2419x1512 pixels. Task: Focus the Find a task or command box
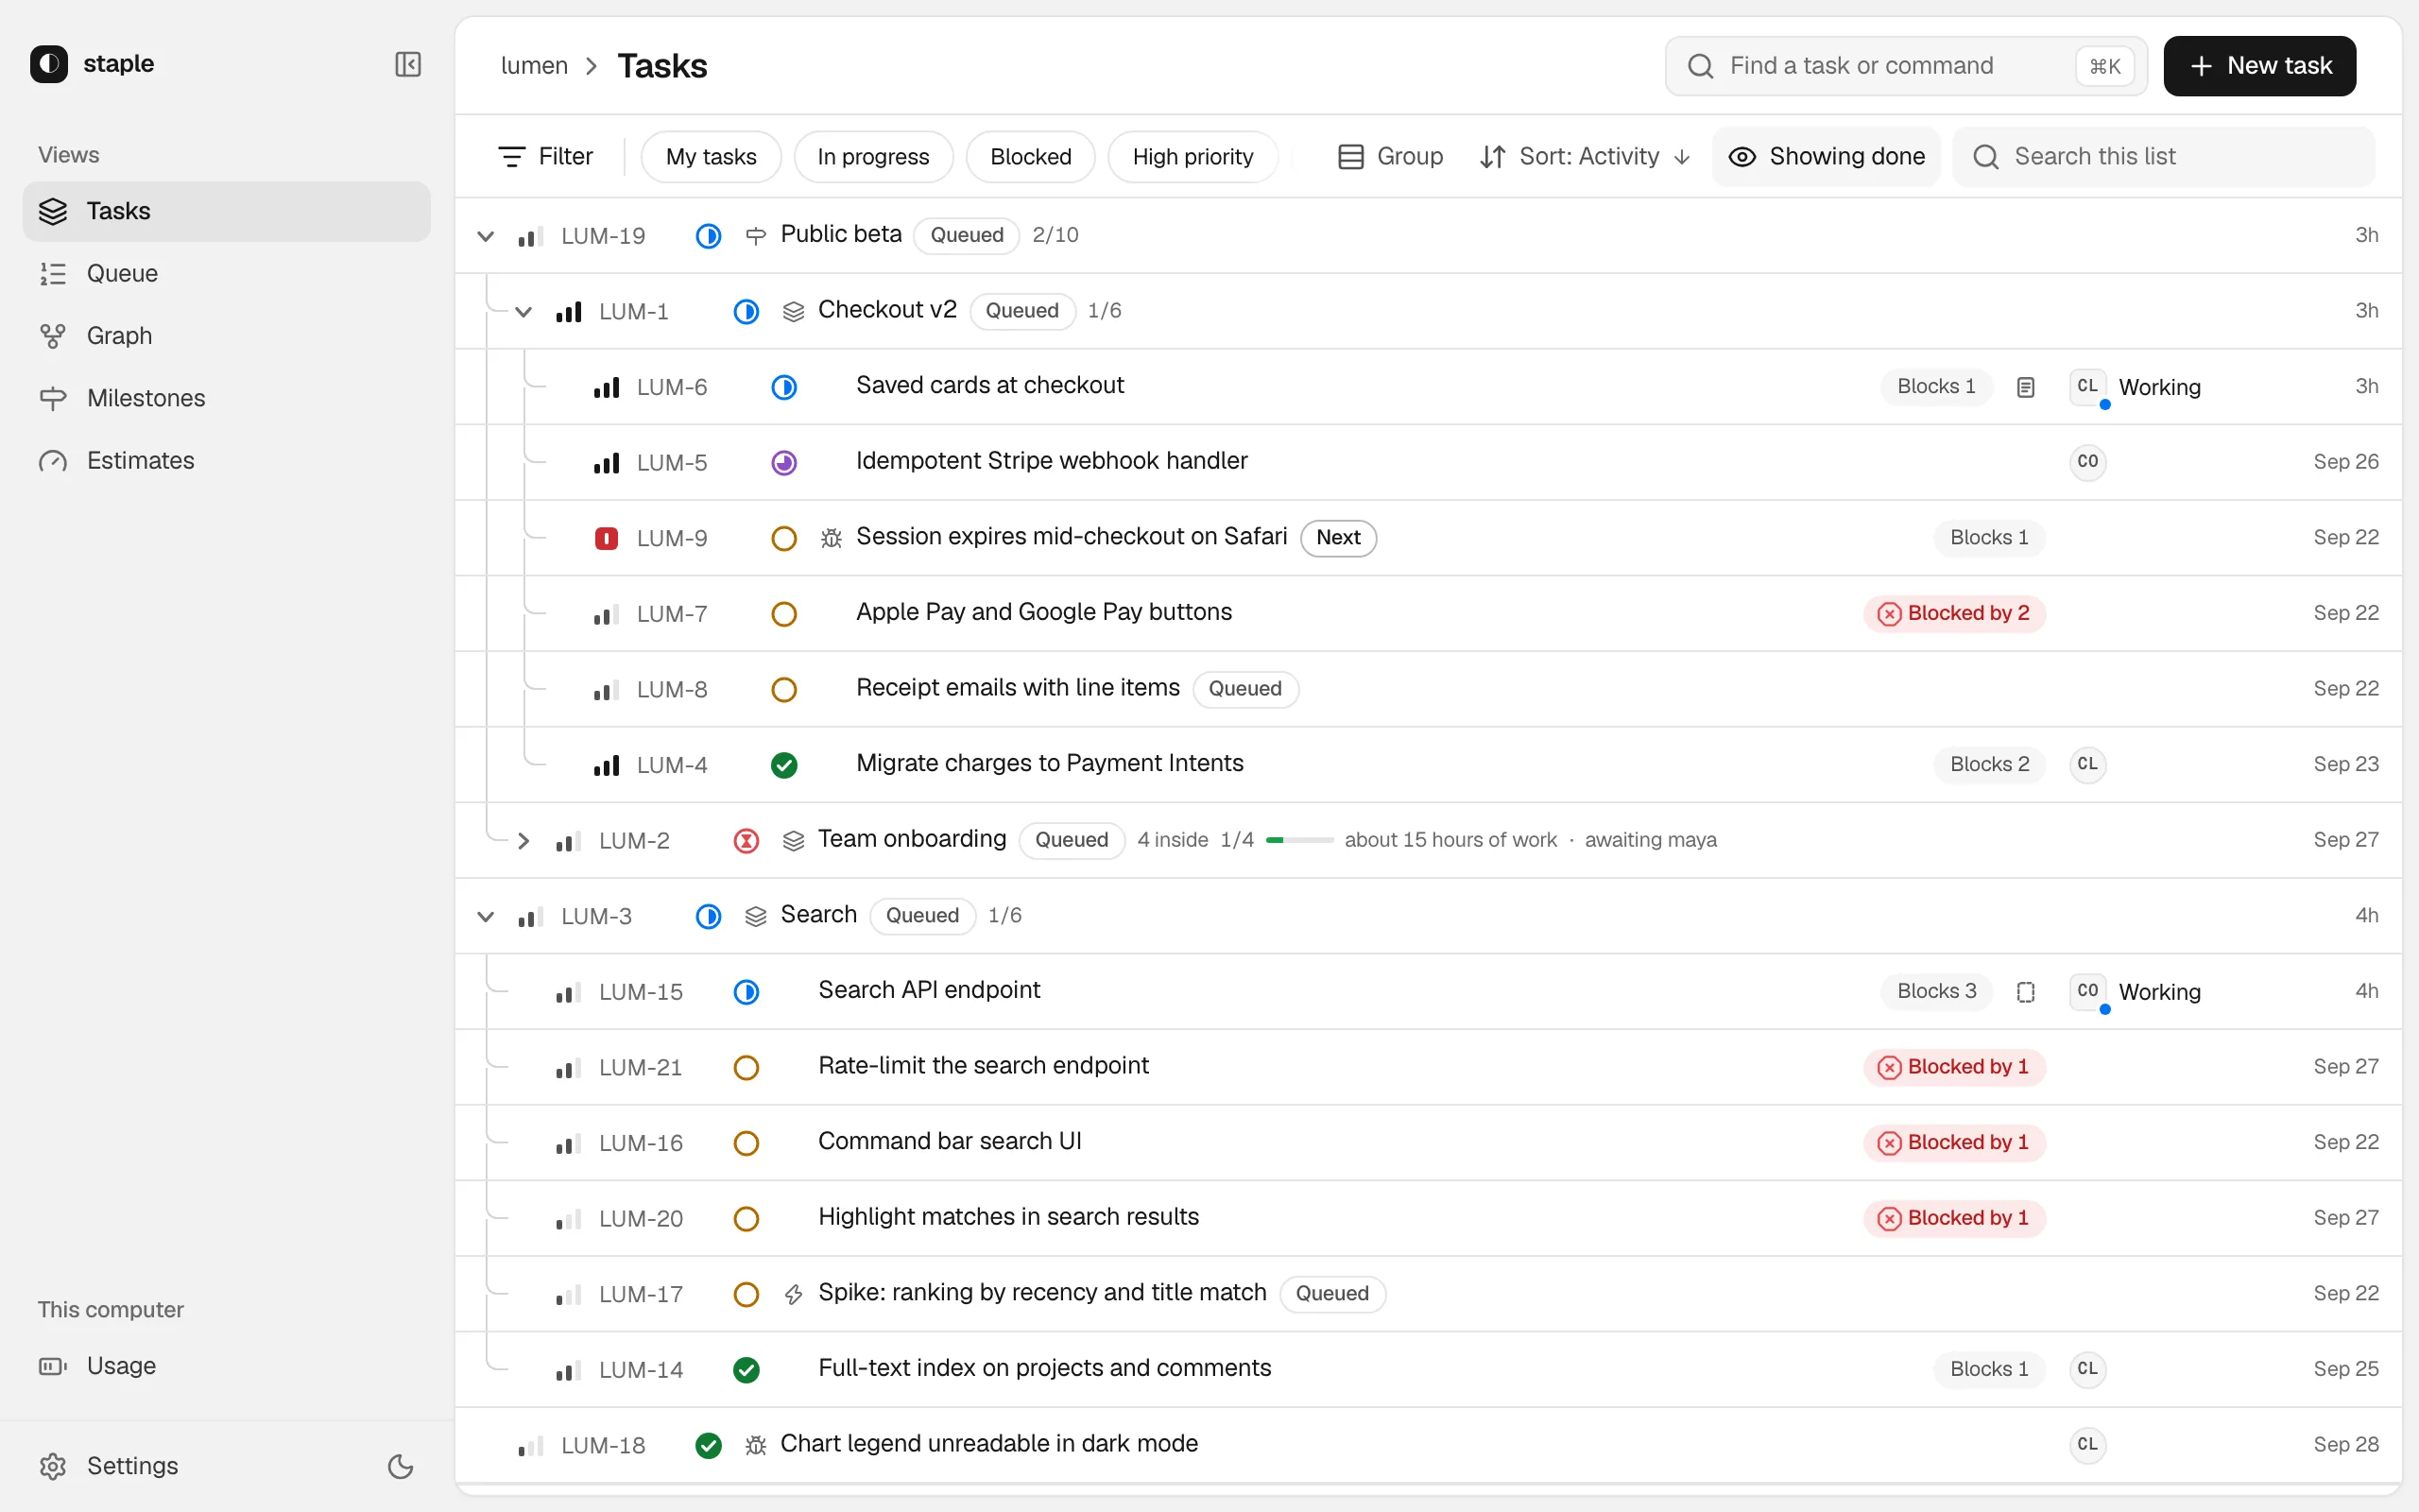(1906, 66)
